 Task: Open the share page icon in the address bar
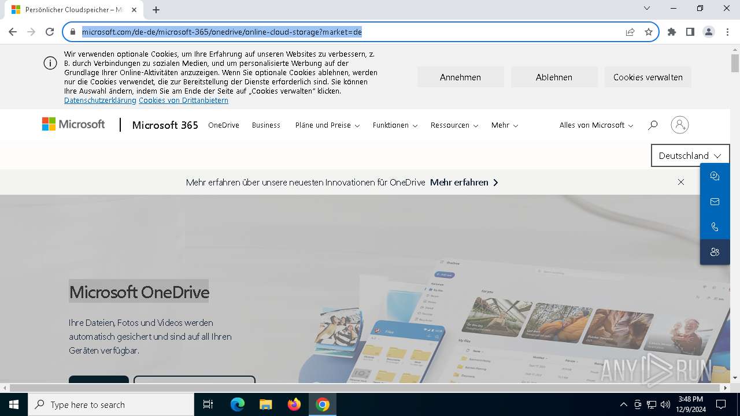(x=630, y=32)
